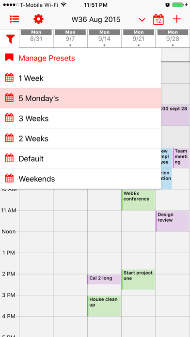Open W36 Aug 2015 title selector
190x337 pixels.
96,19
